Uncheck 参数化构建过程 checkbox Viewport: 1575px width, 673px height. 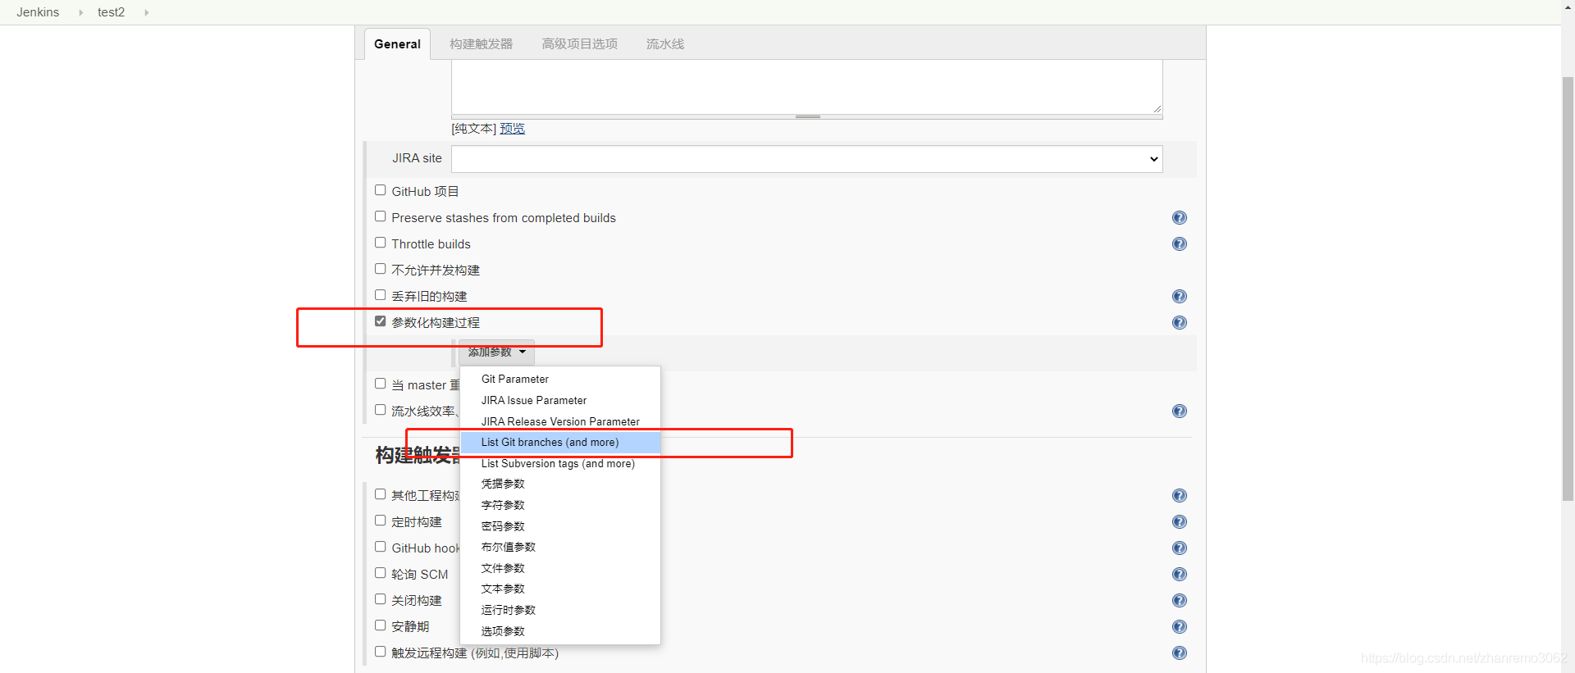pos(380,321)
